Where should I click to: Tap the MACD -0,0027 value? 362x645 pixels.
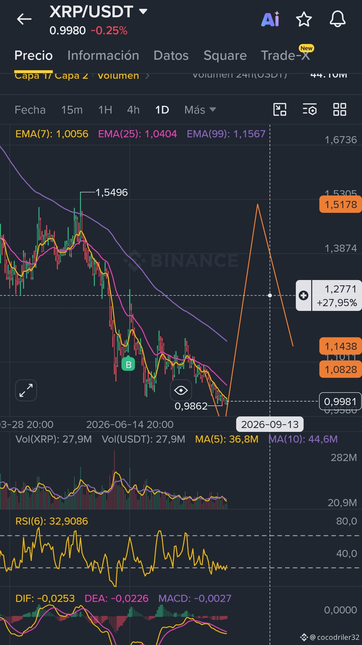[x=195, y=598]
